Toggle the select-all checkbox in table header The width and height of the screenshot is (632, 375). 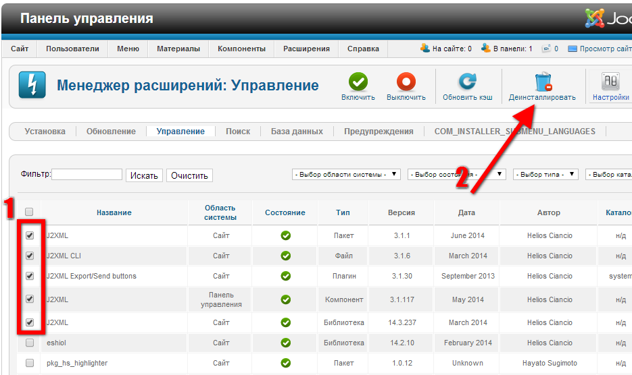pos(29,212)
